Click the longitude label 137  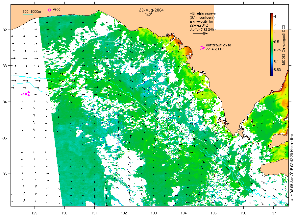[x=273, y=213]
